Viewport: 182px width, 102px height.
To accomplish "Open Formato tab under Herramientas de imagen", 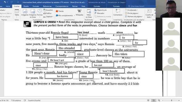I will point(116,6).
